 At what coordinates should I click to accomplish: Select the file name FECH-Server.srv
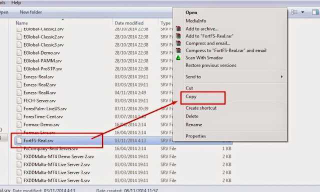(x=39, y=100)
